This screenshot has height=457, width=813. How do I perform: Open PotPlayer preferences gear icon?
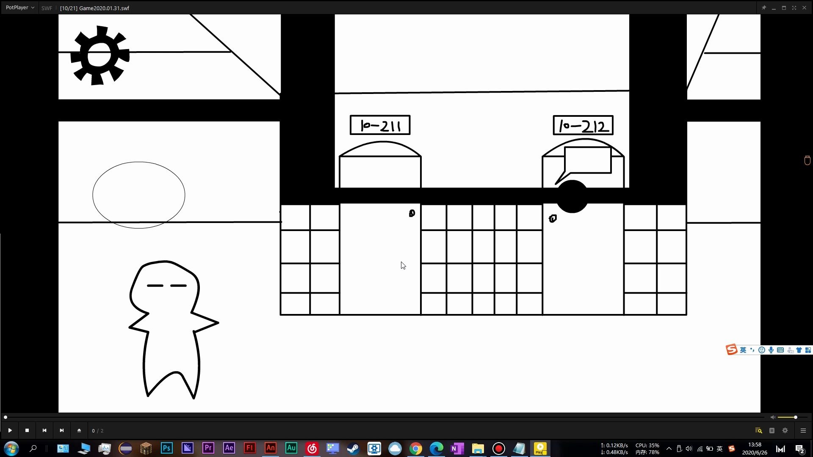click(785, 430)
